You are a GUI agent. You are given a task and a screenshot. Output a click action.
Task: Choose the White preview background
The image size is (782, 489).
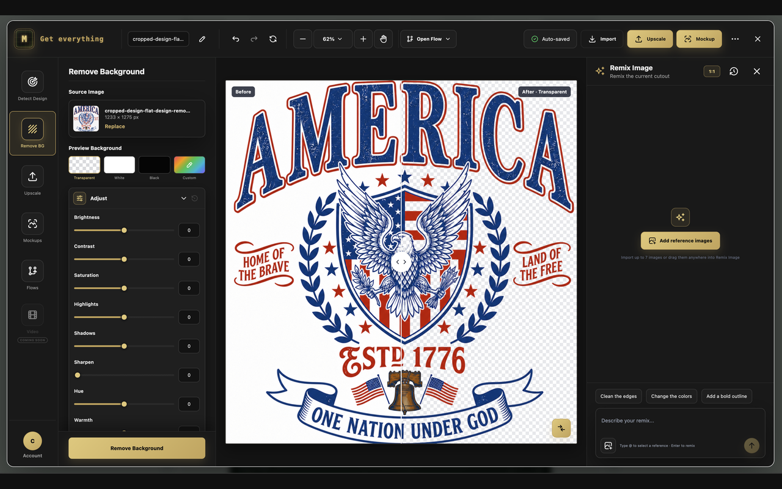[x=119, y=165]
